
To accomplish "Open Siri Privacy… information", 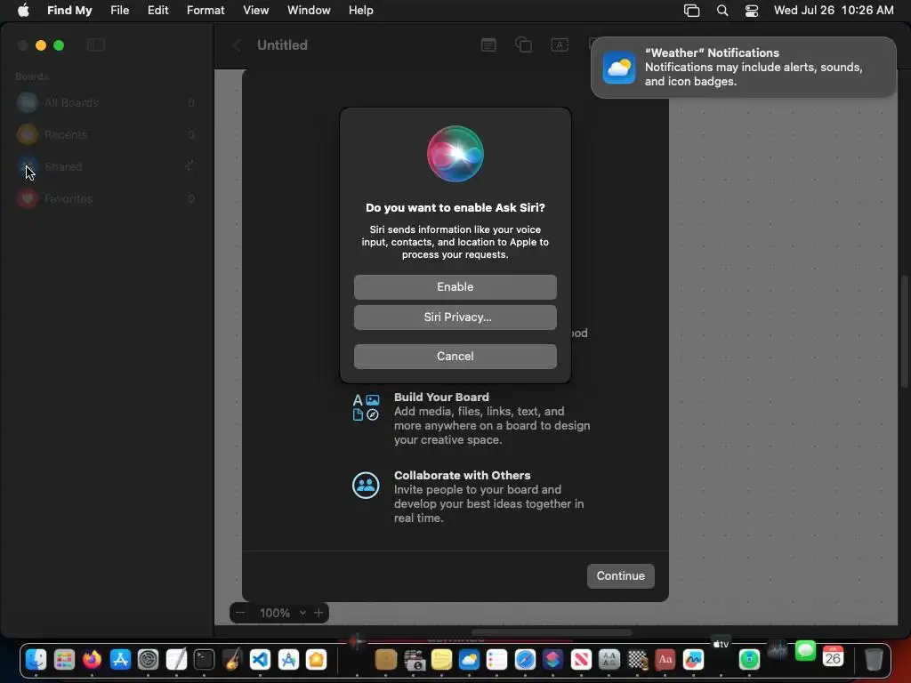I will pos(455,317).
